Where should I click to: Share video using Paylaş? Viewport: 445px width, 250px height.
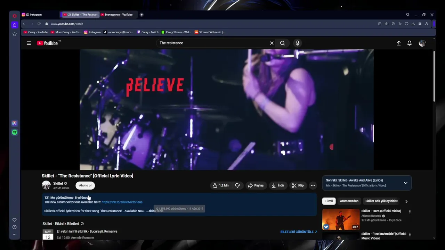(256, 185)
